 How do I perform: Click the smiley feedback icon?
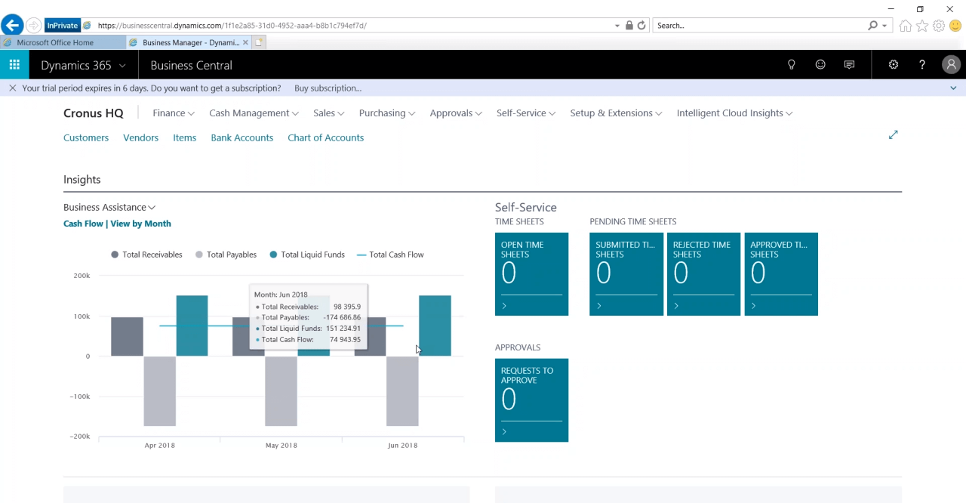[820, 65]
